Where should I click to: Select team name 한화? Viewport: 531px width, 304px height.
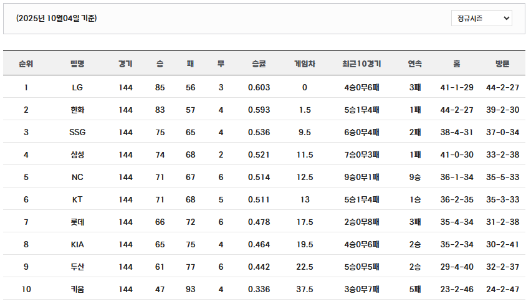[x=77, y=110]
